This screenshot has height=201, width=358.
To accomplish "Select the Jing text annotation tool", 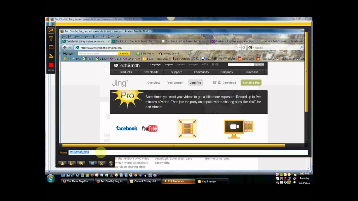I will tap(51, 39).
